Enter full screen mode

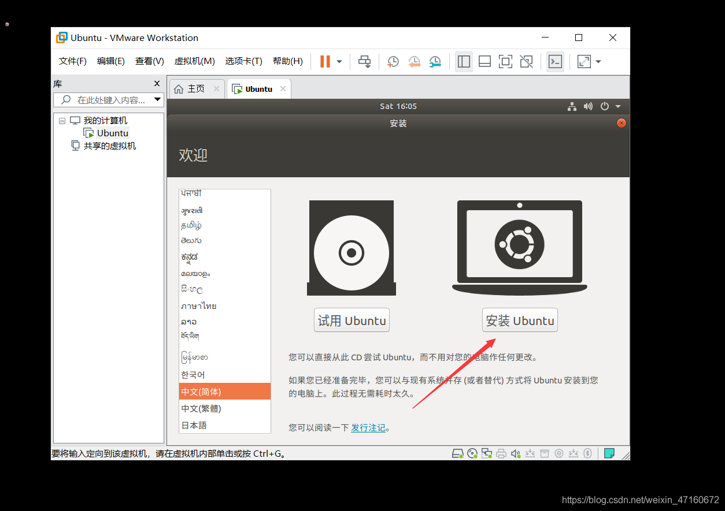(505, 61)
